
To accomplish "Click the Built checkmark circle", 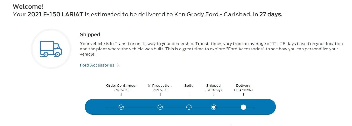I will pyautogui.click(x=189, y=107).
